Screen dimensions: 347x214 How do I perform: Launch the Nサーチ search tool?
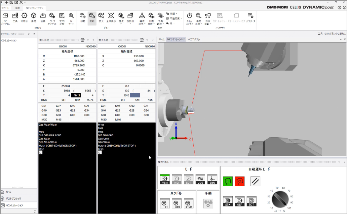pos(71,19)
